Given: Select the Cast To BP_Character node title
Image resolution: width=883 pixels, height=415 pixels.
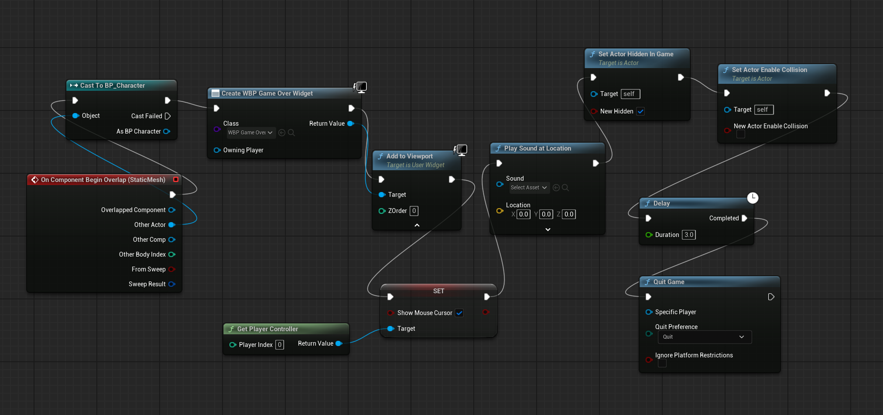Looking at the screenshot, I should (x=113, y=86).
